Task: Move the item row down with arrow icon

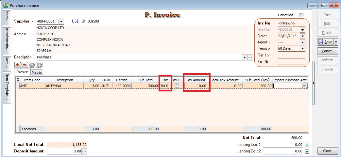Action: point(39,65)
